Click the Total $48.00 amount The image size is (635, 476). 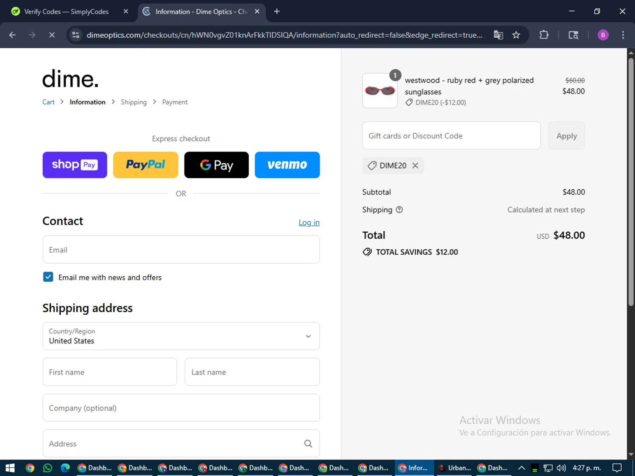point(569,235)
